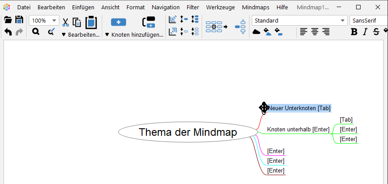Screen dimensions: 388x184
Task: Open the Datei menu
Action: coord(24,8)
